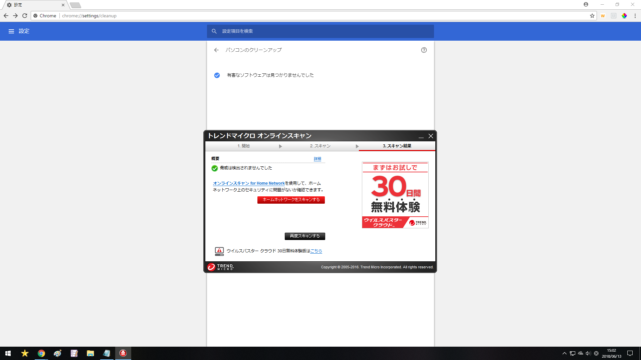Click the Trend Micro logo in footer
Viewport: 641px width, 360px height.
(x=220, y=267)
